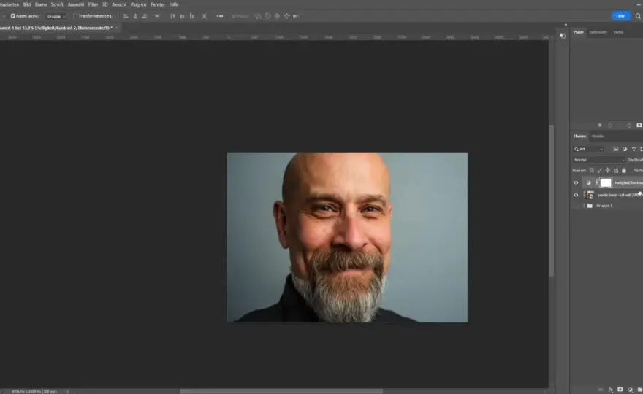Open the history panel icon
This screenshot has height=394, width=643.
(x=562, y=36)
